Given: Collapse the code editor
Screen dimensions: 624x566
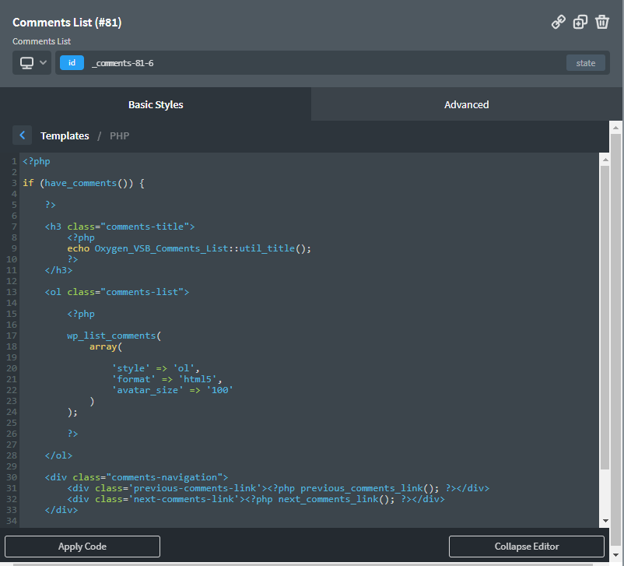Looking at the screenshot, I should (x=527, y=546).
